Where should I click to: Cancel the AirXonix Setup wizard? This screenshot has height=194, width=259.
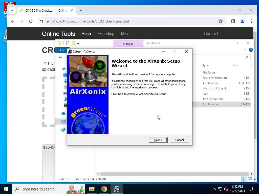coord(179,140)
